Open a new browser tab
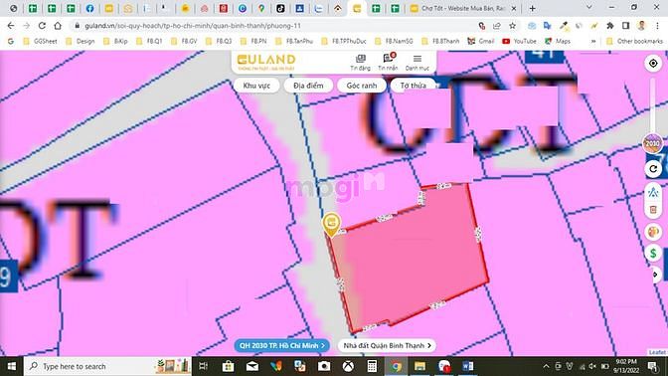 pos(532,8)
